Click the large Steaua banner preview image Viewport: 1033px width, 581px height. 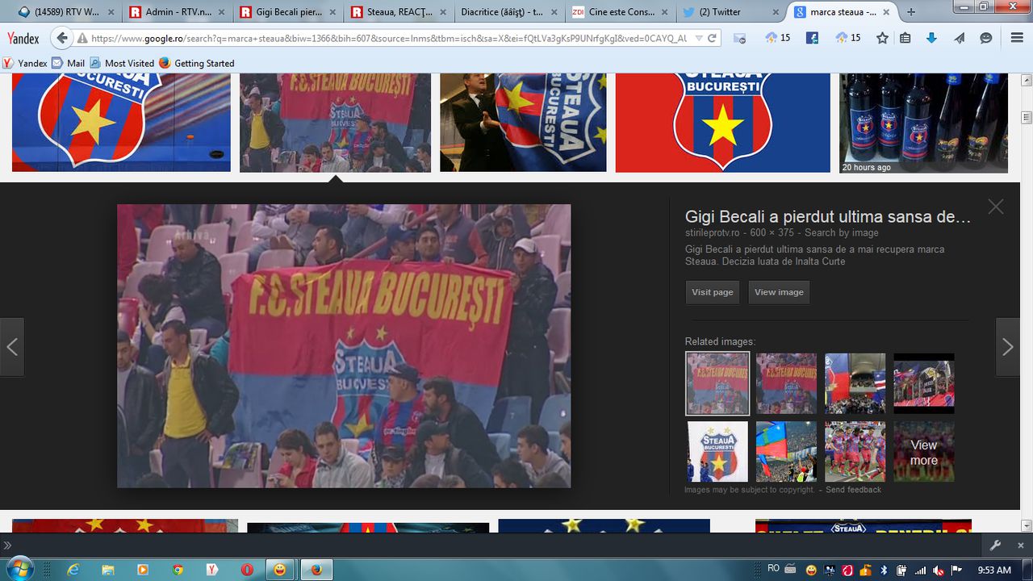click(x=344, y=346)
